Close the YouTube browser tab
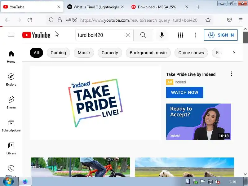This screenshot has width=248, height=186. (59, 7)
